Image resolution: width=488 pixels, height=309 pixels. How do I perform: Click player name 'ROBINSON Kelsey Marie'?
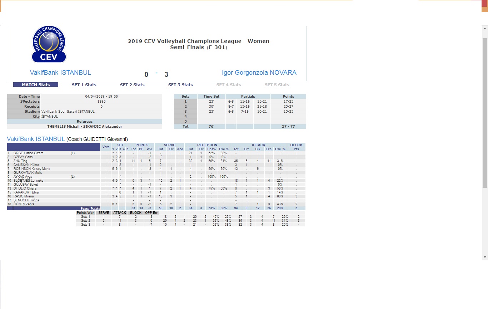click(32, 169)
